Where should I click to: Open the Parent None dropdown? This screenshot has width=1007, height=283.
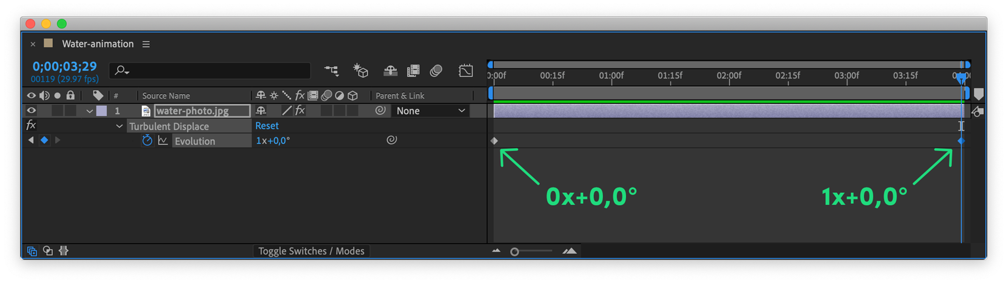tap(431, 111)
